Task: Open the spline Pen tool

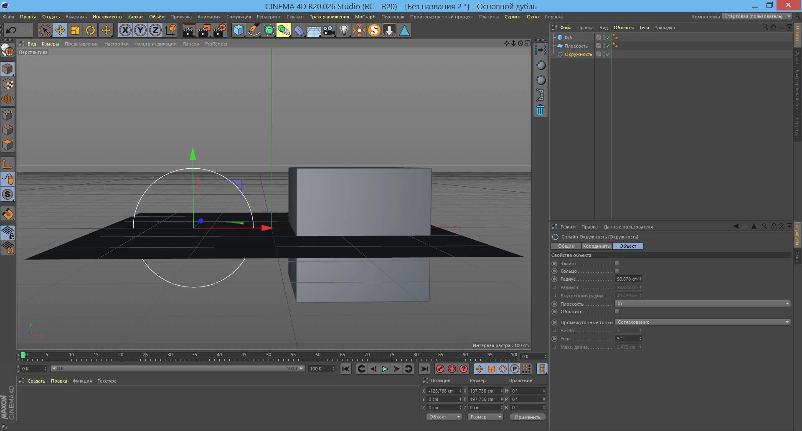Action: 254,30
